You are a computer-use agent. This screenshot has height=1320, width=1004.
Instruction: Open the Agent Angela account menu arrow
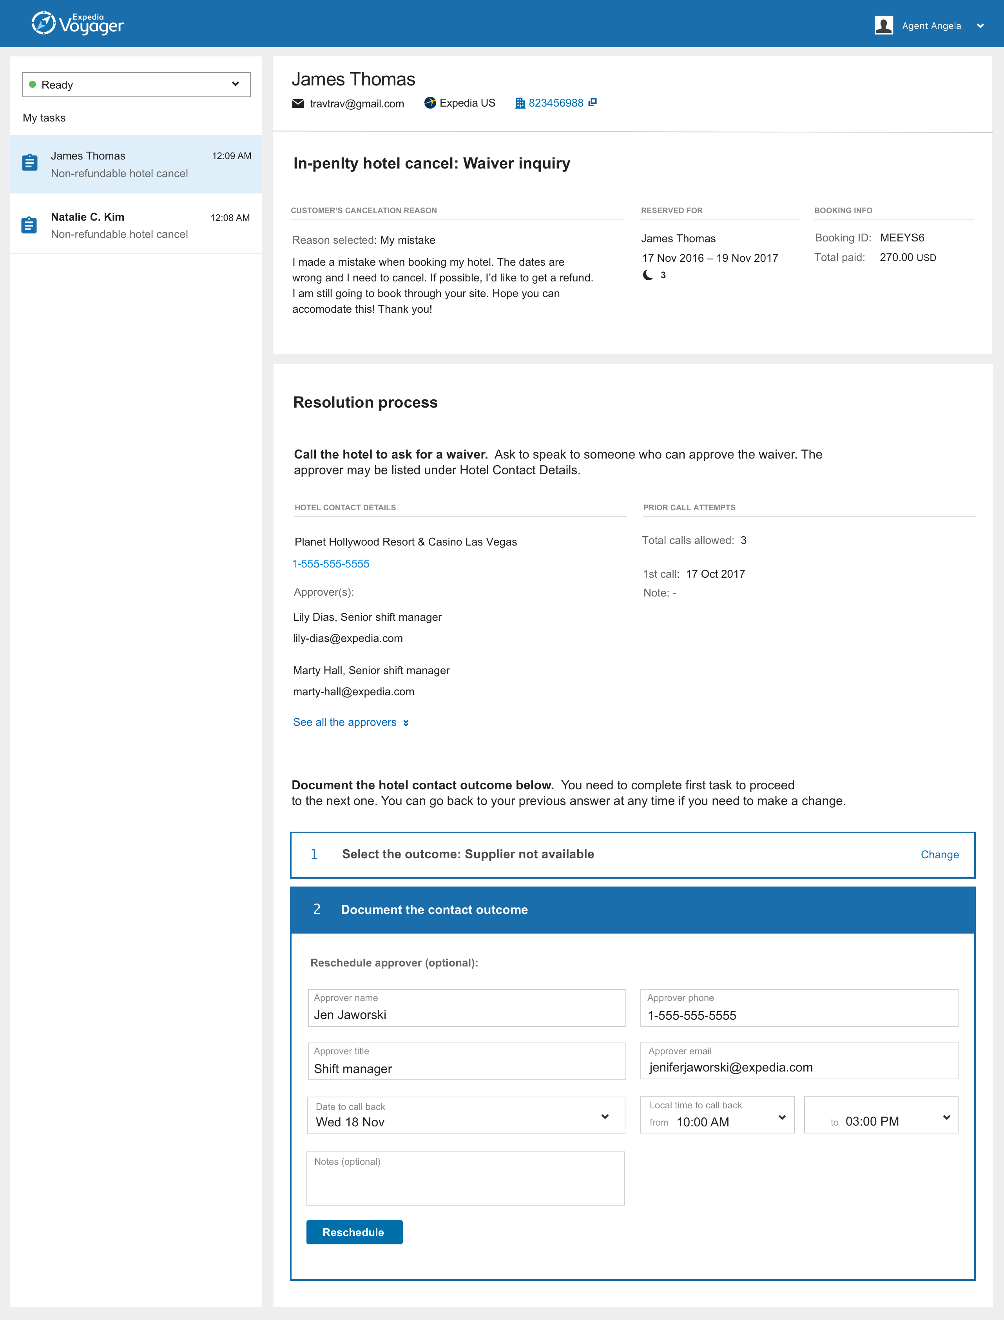[980, 26]
